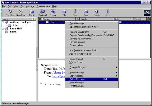
Task: Open the View menu
Action: point(16,6)
